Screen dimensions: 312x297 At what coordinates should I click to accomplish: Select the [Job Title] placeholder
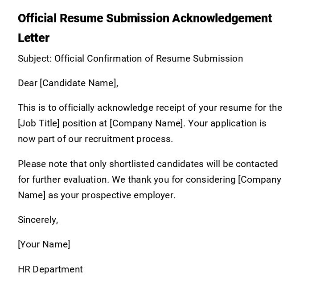[x=39, y=123]
